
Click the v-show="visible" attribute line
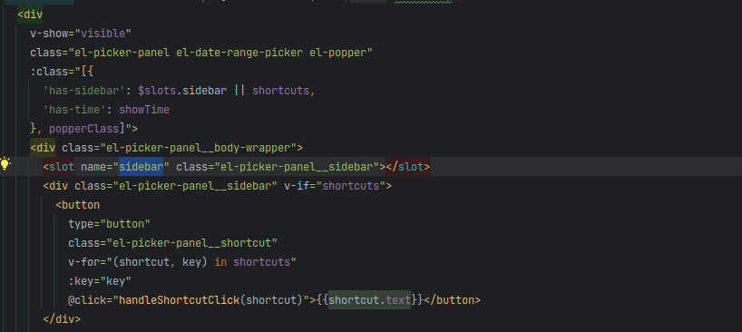click(x=81, y=34)
